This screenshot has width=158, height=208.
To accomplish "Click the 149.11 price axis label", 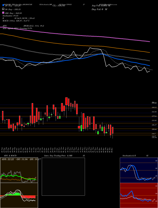I will tap(154, 107).
